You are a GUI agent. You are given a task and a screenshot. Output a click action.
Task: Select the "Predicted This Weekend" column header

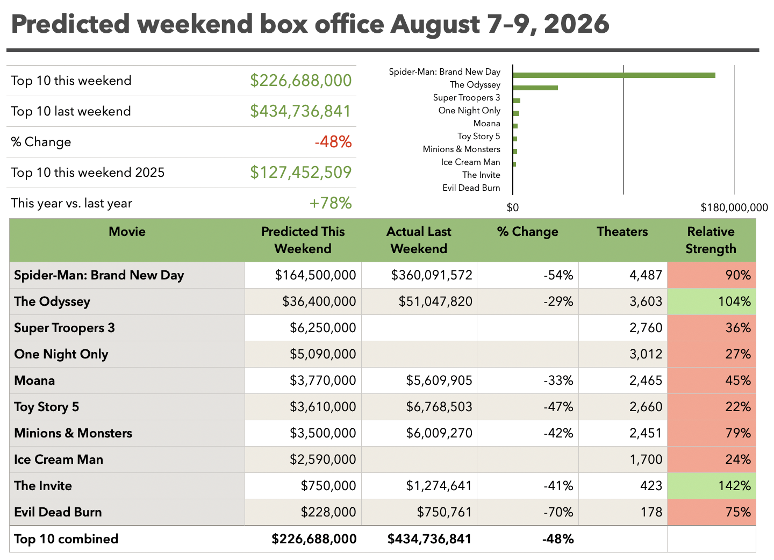303,240
